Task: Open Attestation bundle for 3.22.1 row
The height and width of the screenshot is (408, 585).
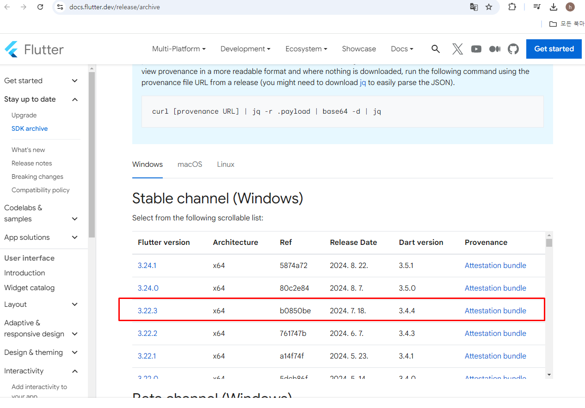Action: (x=495, y=356)
